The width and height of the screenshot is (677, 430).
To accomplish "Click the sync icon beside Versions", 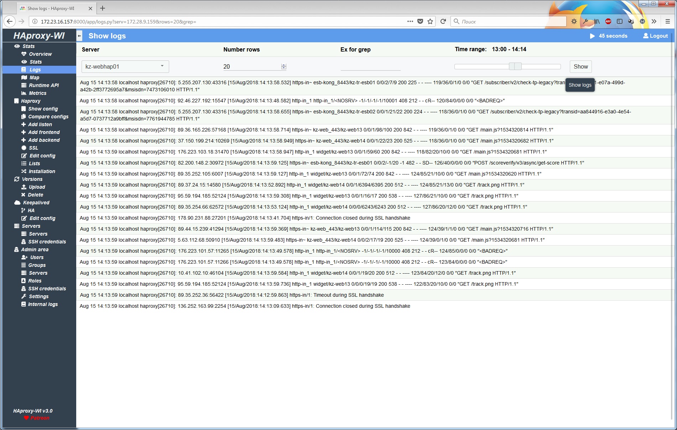I will [x=16, y=179].
